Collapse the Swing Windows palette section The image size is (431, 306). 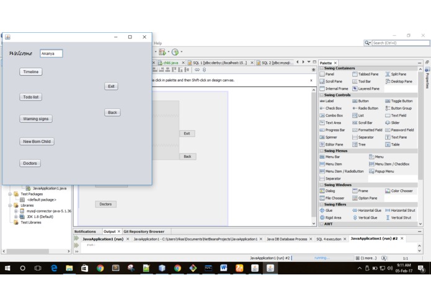click(x=322, y=185)
